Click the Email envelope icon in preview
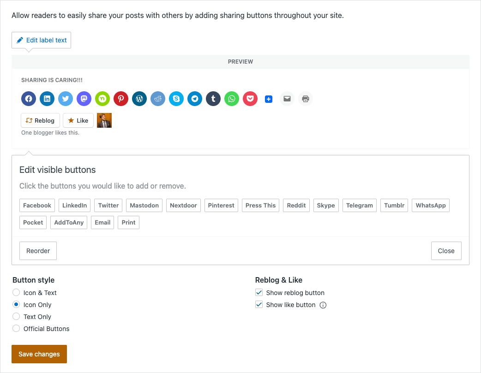Screen dimensions: 481x373 [x=287, y=99]
